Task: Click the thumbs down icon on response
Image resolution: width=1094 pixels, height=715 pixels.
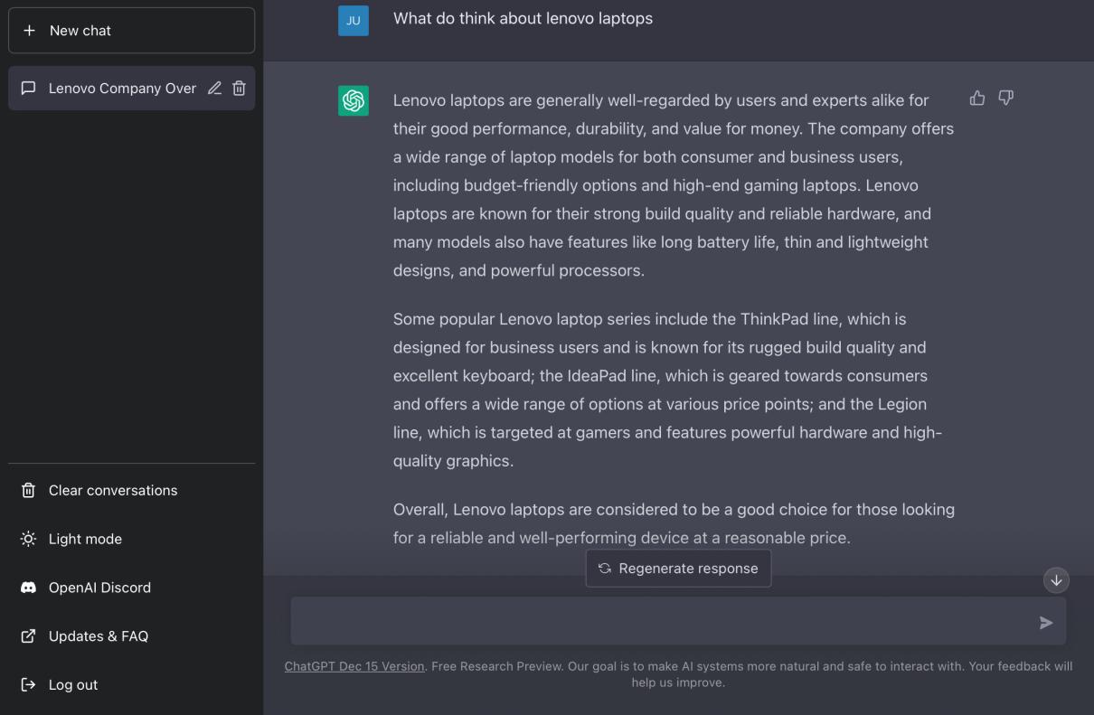Action: click(1005, 98)
